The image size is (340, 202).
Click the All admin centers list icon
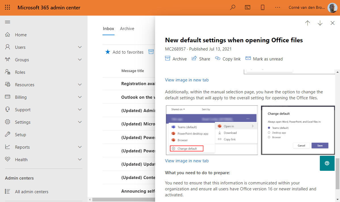8,192
